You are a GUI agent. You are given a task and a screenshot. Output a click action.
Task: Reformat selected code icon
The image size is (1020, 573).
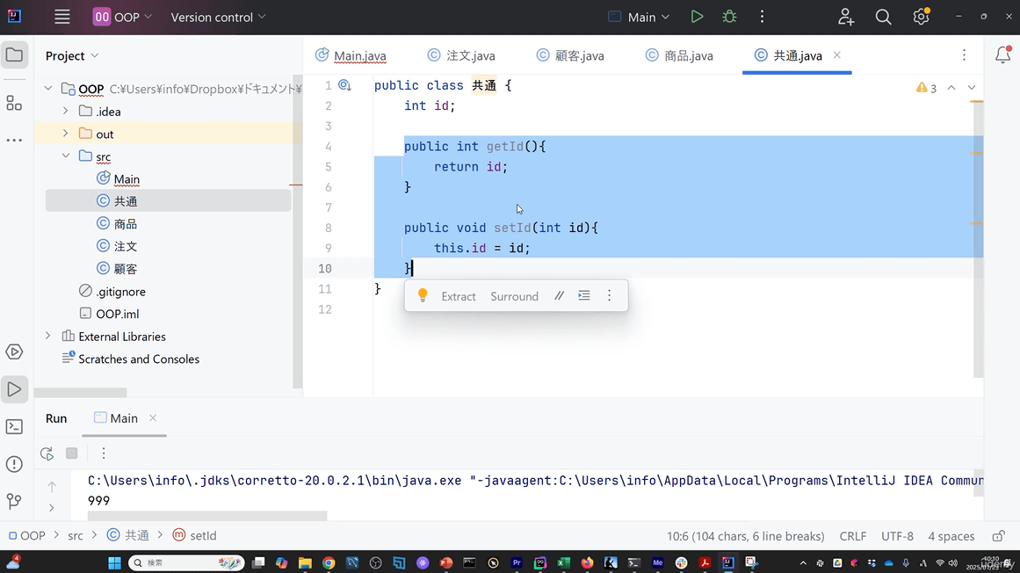584,296
